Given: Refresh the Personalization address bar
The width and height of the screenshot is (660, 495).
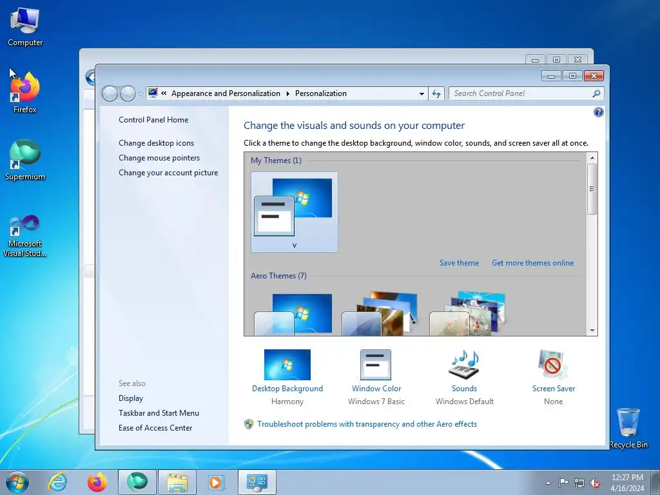Looking at the screenshot, I should tap(436, 93).
